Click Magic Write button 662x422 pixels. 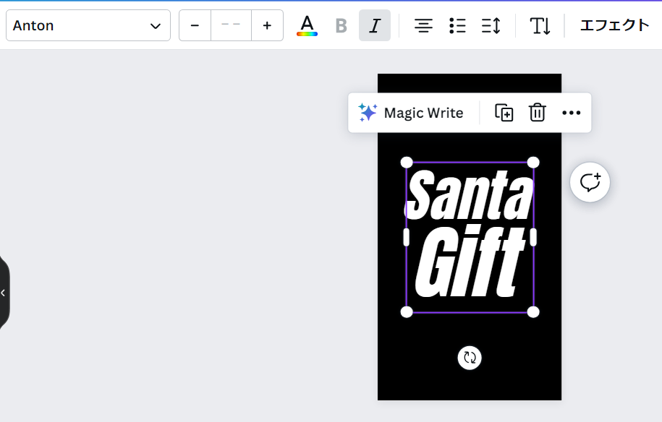tap(411, 113)
